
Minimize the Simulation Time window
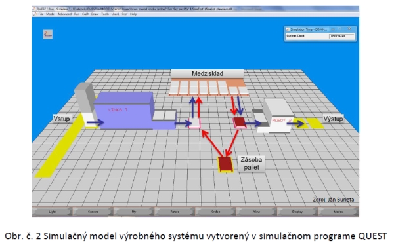[332, 29]
